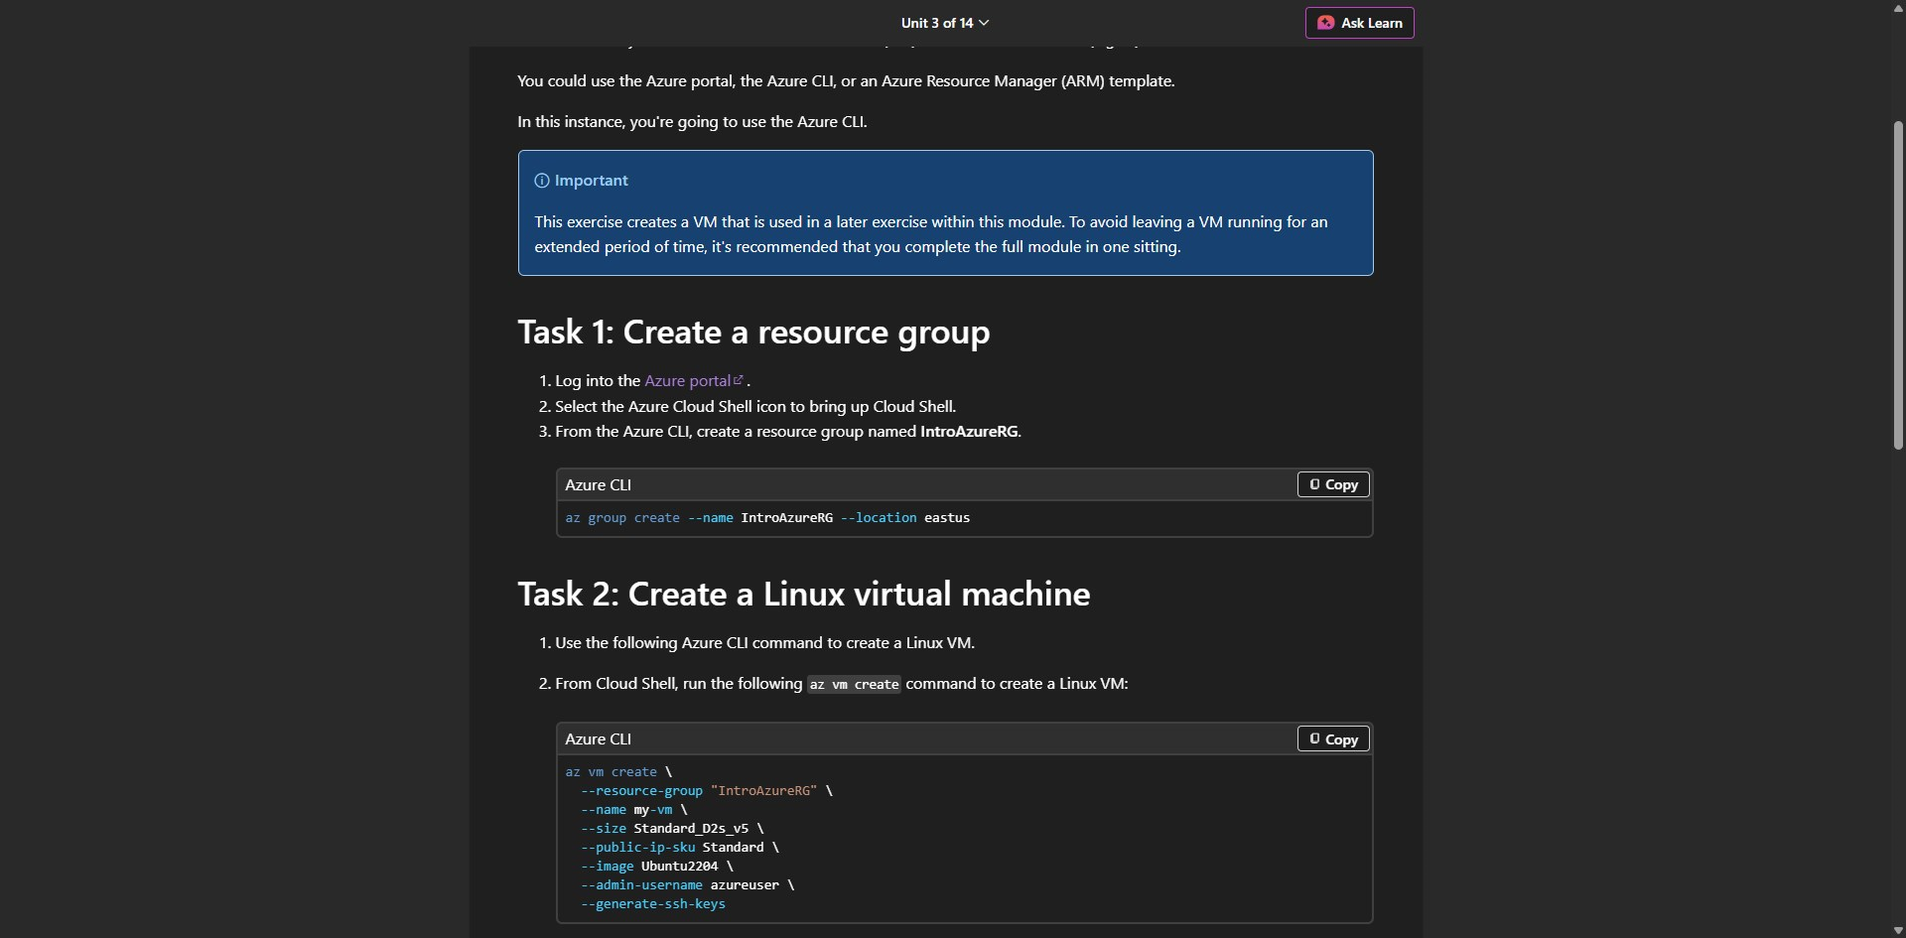
Task: Click the Ask Learn button
Action: pos(1359,23)
